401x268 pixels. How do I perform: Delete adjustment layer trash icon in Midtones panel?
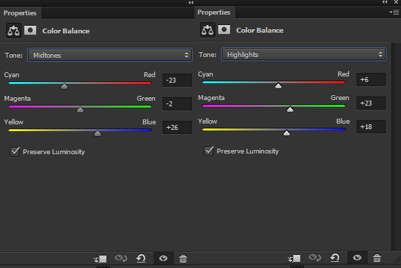click(183, 258)
